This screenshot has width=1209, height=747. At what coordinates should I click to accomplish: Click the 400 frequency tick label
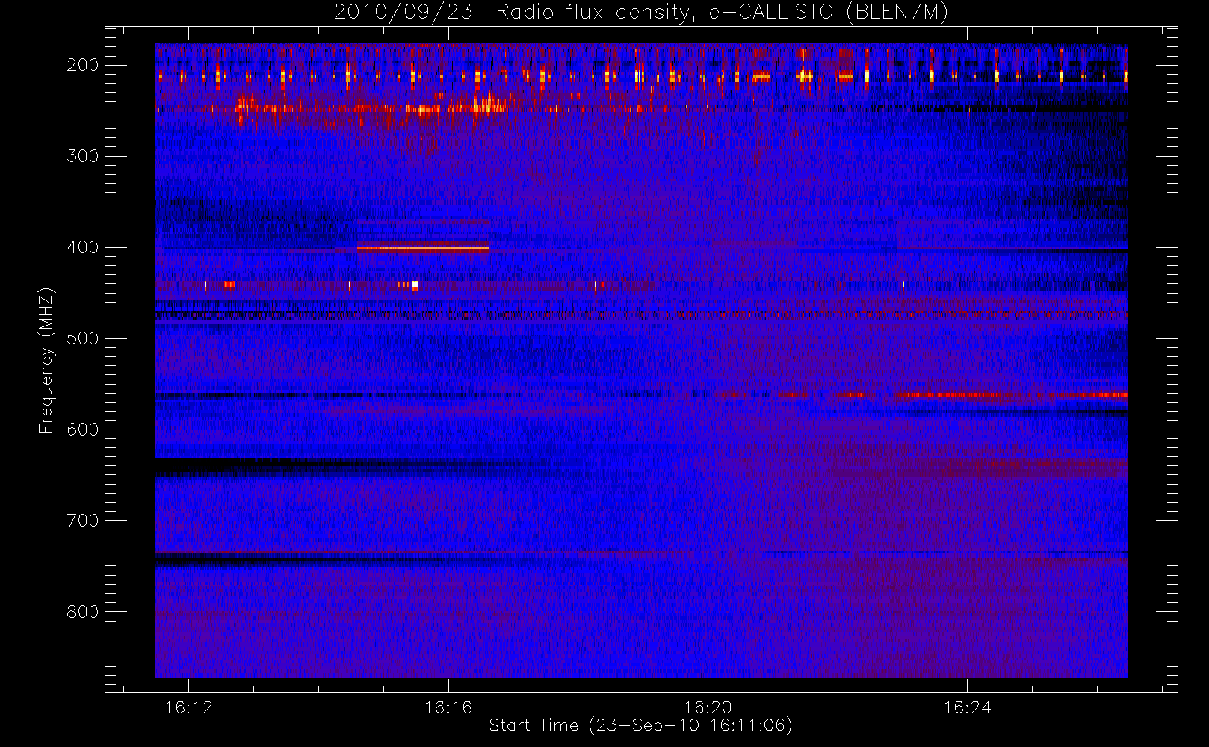82,247
